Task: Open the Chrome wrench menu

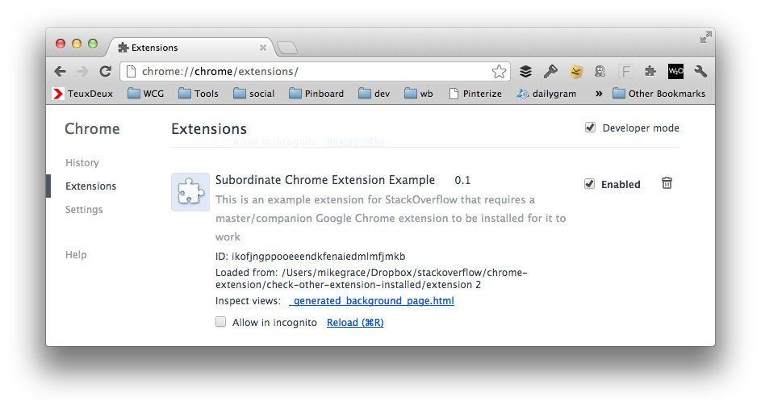Action: point(700,72)
